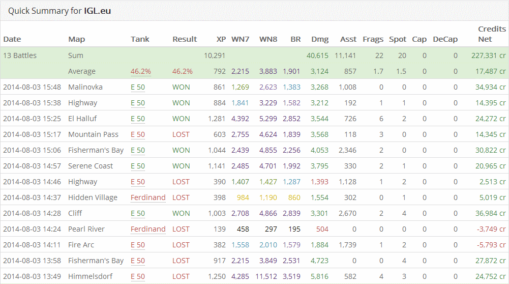Click the Cap column header

click(x=419, y=39)
